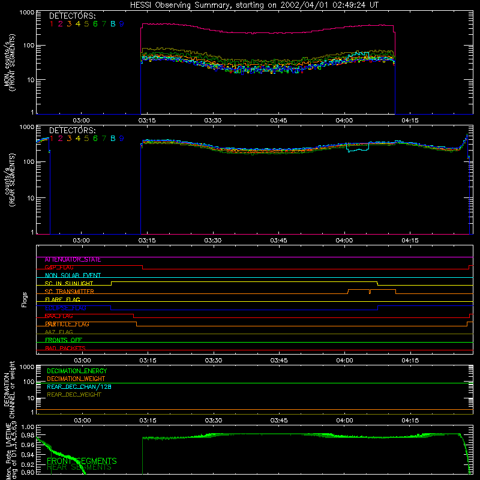Click the ECLIPSE_FLAG label
480x480 pixels.
click(65, 308)
